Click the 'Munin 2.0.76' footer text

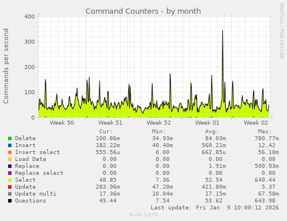143,215
